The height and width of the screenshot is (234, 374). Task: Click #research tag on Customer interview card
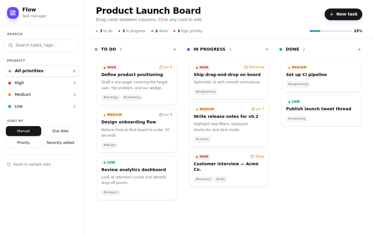(x=203, y=179)
